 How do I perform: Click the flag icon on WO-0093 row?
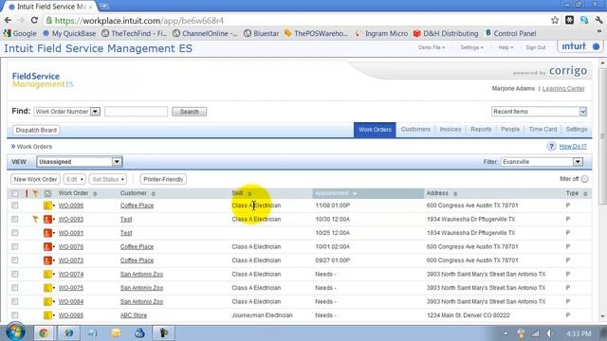(x=36, y=219)
